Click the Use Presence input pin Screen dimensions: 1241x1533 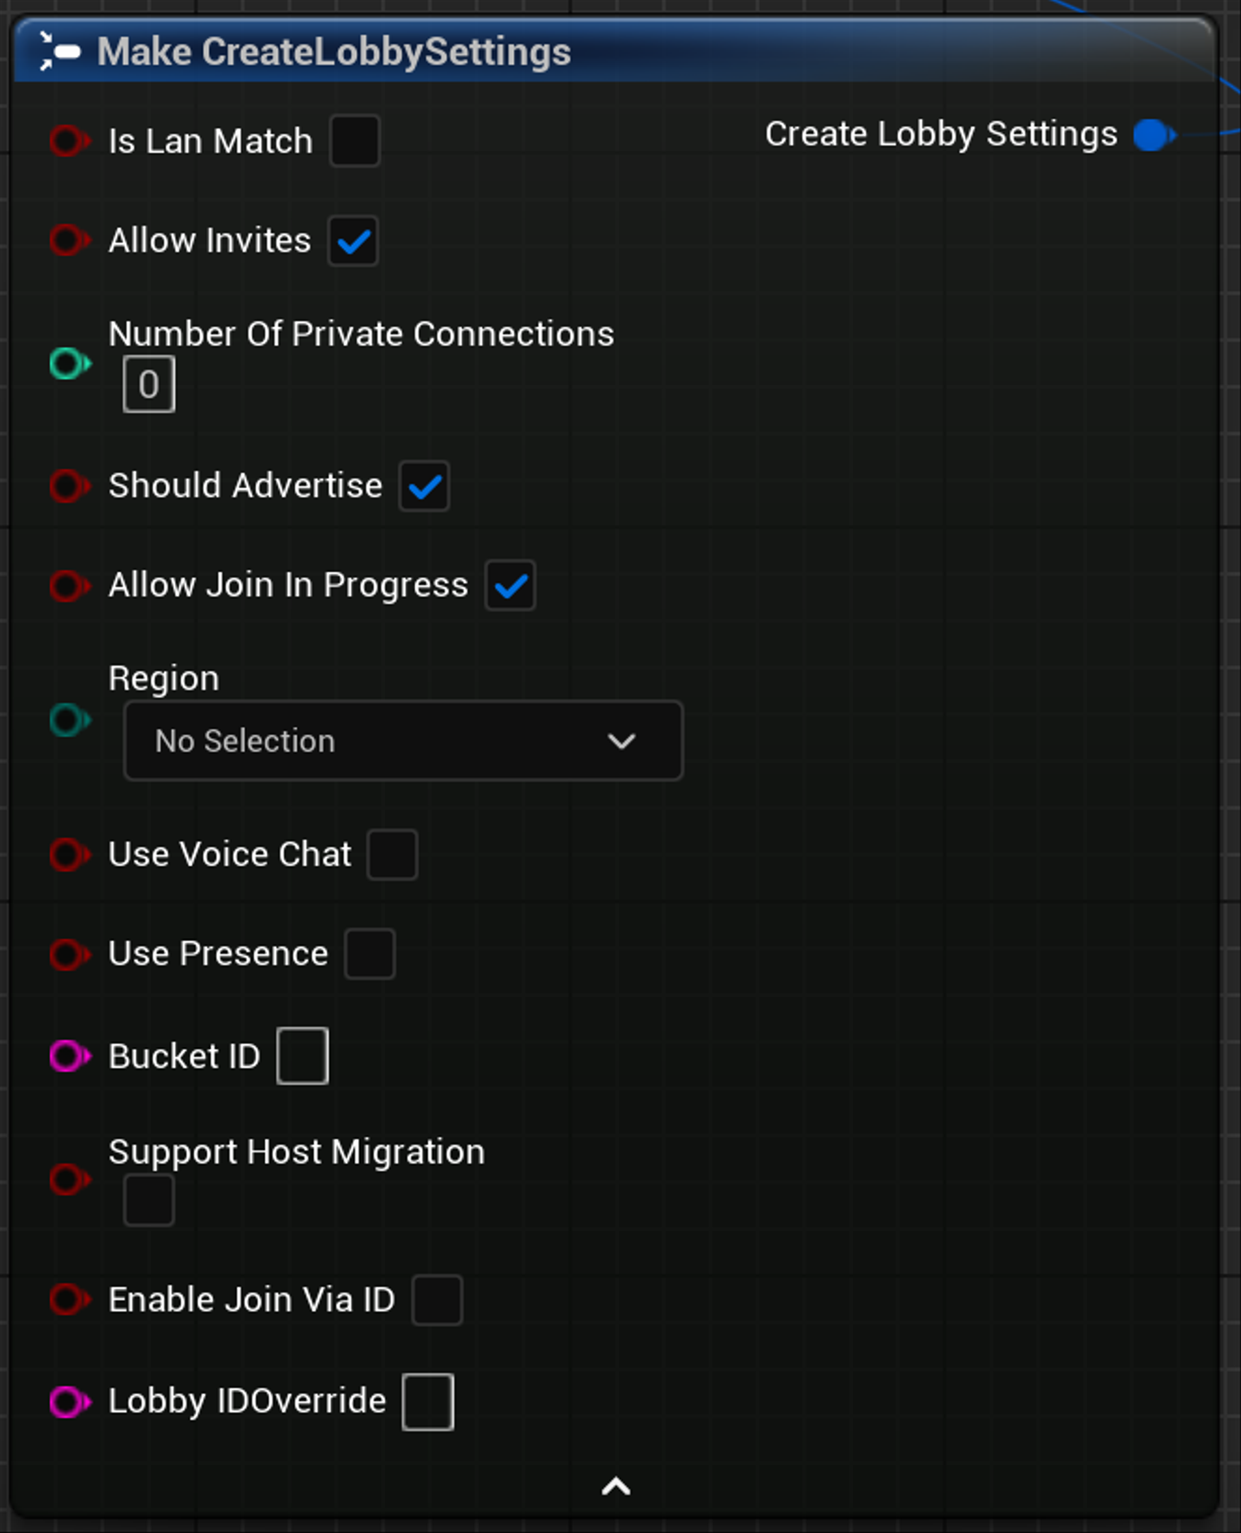click(69, 953)
